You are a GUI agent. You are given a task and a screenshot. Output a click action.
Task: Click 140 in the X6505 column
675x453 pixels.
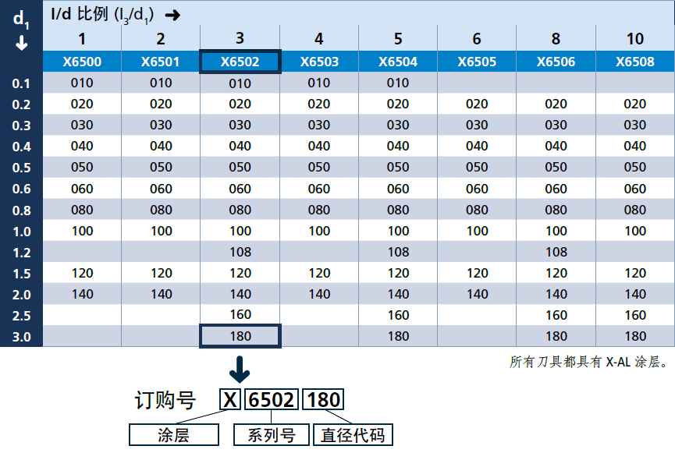477,294
